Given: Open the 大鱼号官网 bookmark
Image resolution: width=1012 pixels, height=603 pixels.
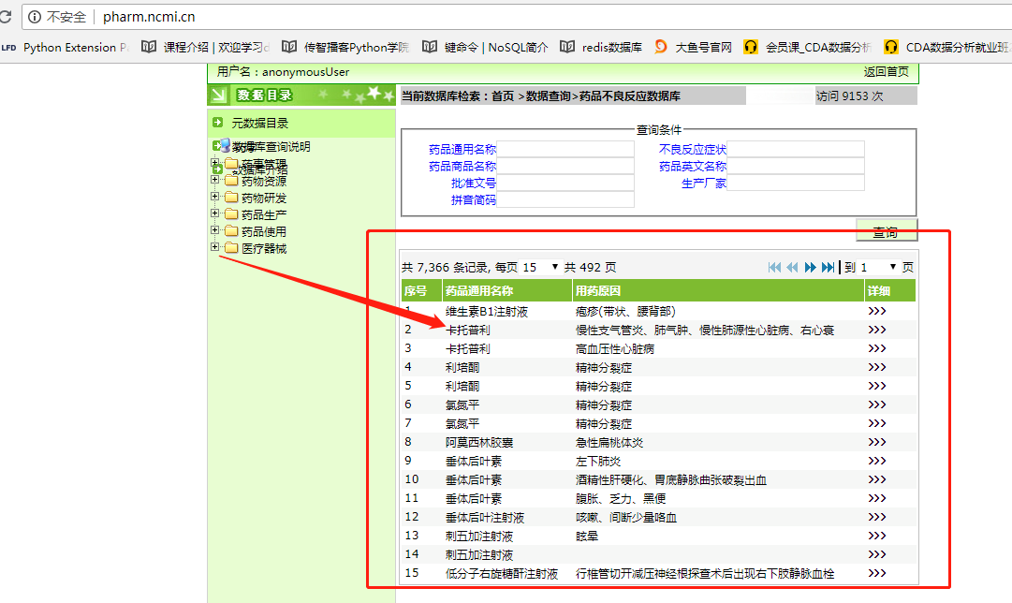Looking at the screenshot, I should tap(693, 47).
